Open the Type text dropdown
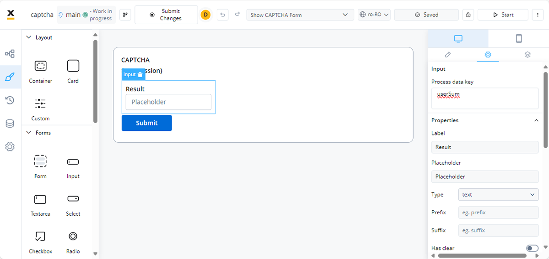549x259 pixels. pos(498,195)
